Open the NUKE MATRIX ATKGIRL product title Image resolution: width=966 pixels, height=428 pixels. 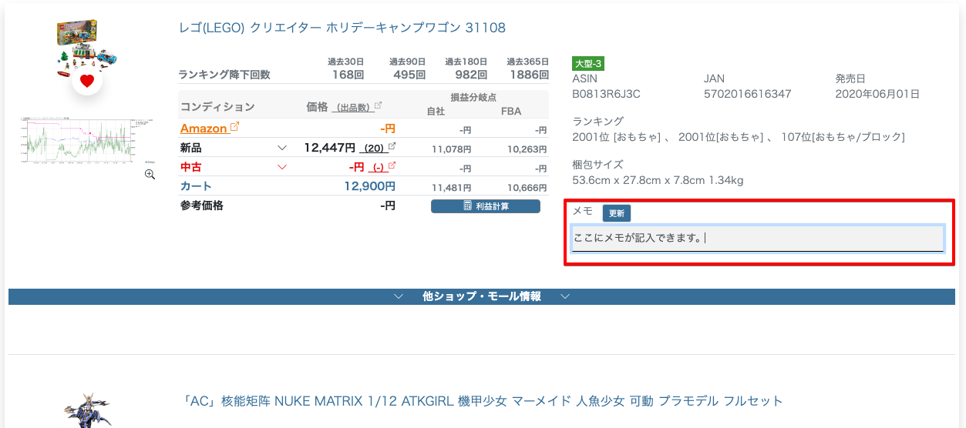[x=481, y=401]
